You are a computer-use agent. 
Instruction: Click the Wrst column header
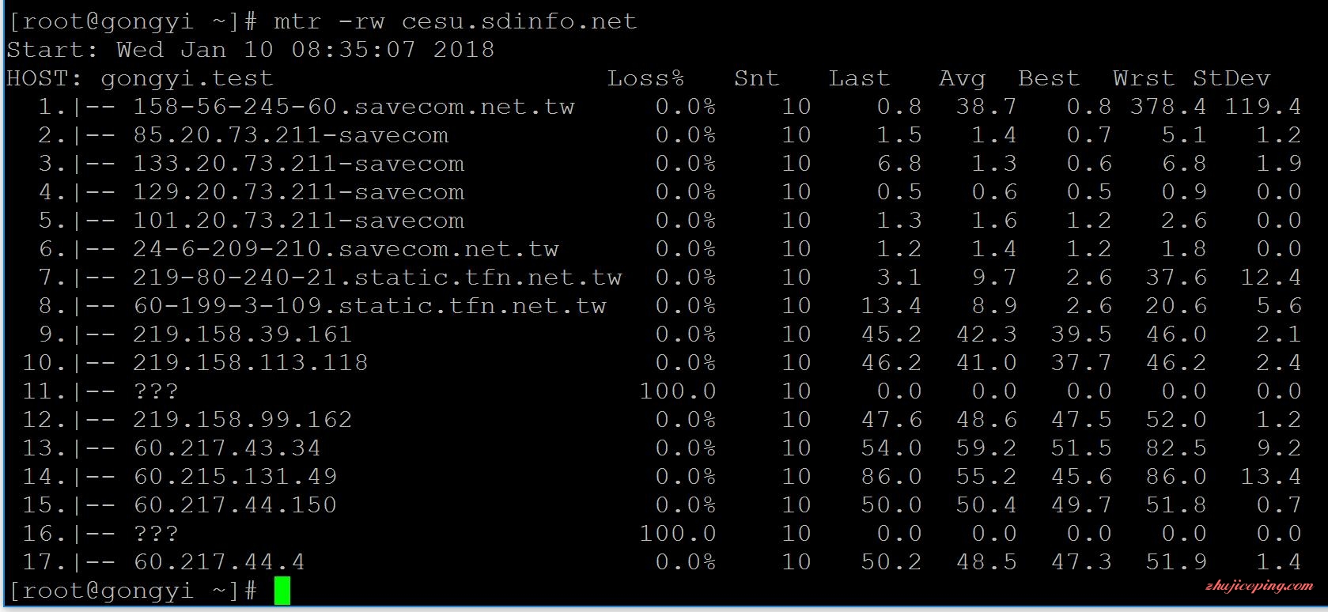[x=1143, y=78]
